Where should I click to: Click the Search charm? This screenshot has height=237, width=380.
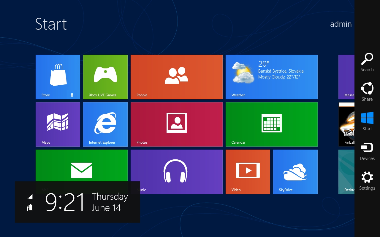367,62
